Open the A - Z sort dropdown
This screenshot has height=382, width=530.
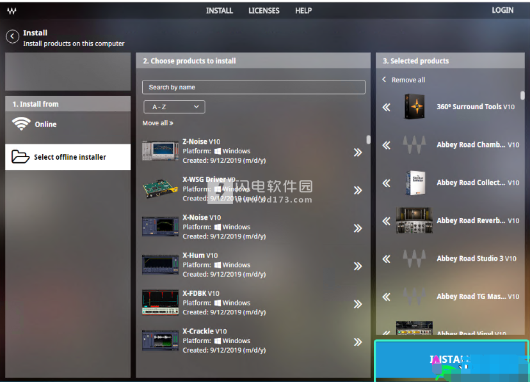(x=174, y=107)
